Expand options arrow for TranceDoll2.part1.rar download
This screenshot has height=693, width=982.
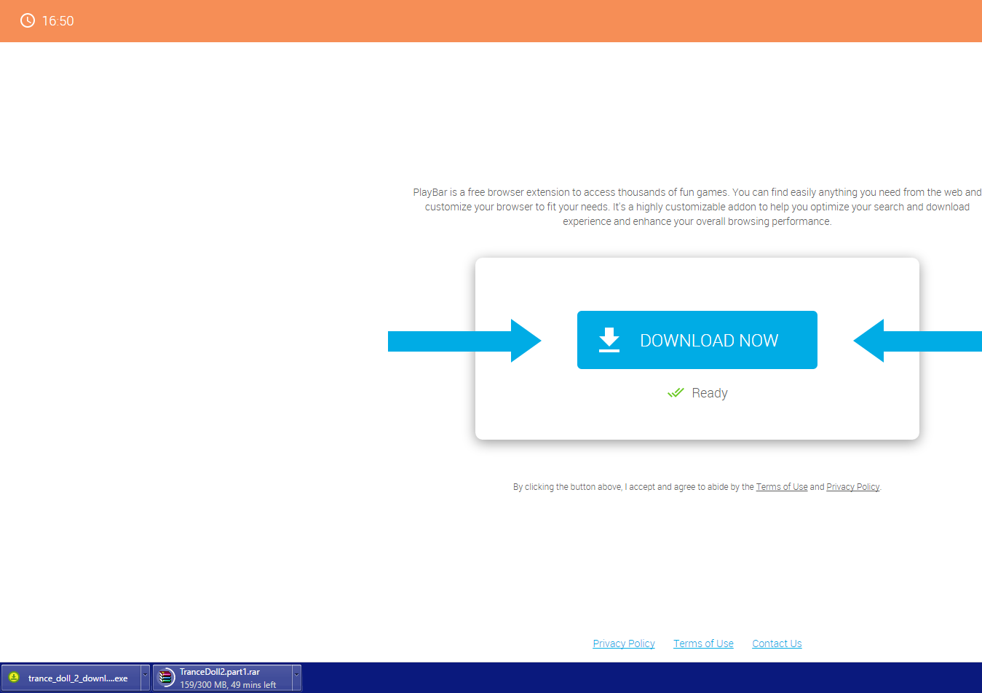coord(296,677)
